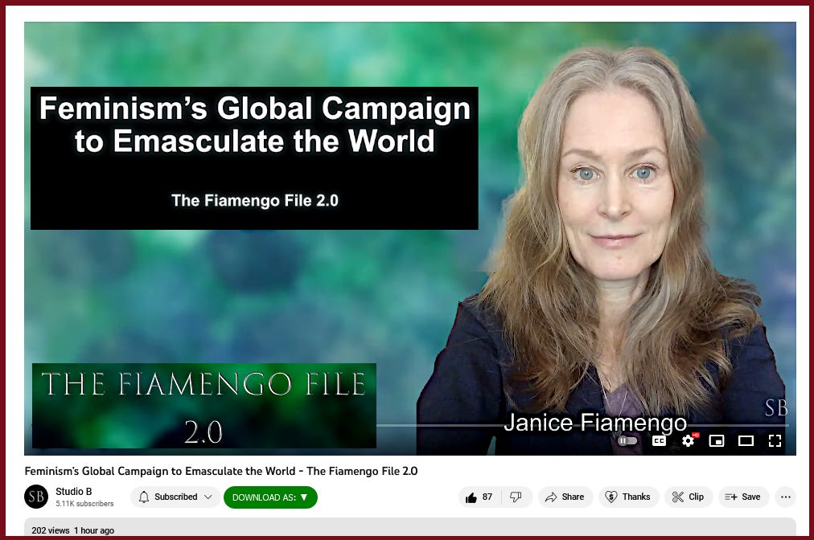Viewport: 814px width, 540px height.
Task: Turn on closed captions (CC)
Action: click(x=659, y=441)
